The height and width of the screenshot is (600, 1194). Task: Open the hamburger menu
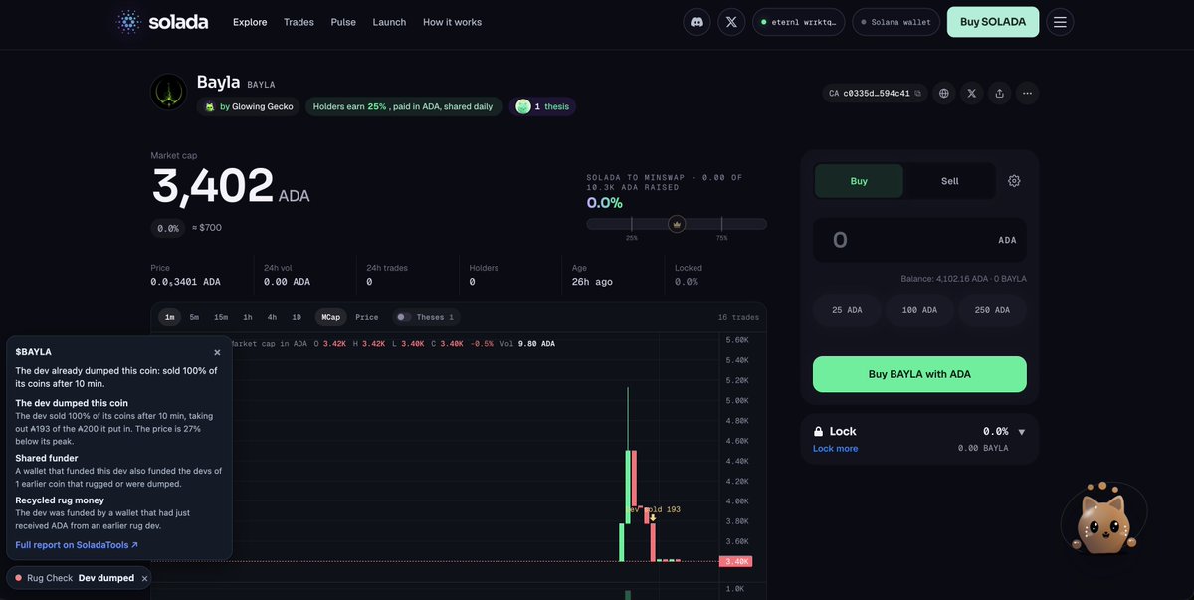[x=1060, y=22]
